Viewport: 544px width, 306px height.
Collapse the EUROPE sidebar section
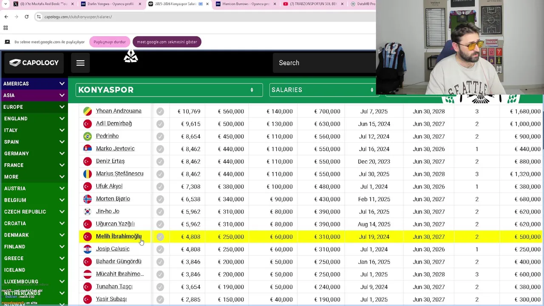[x=34, y=107]
